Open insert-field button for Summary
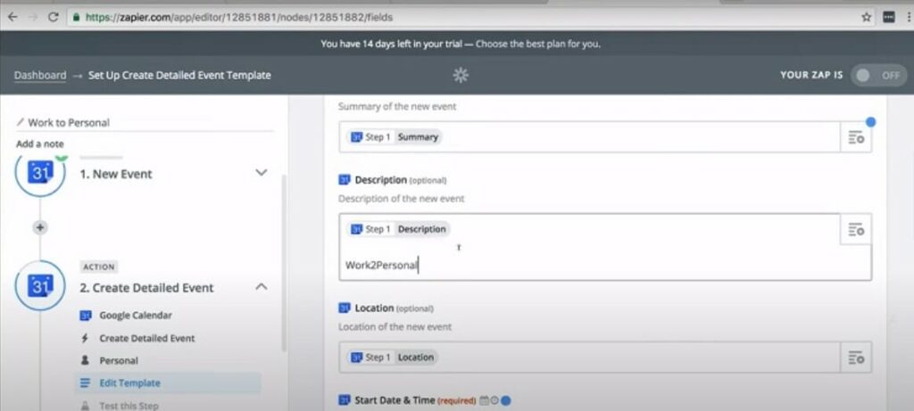The width and height of the screenshot is (914, 411). click(x=856, y=137)
